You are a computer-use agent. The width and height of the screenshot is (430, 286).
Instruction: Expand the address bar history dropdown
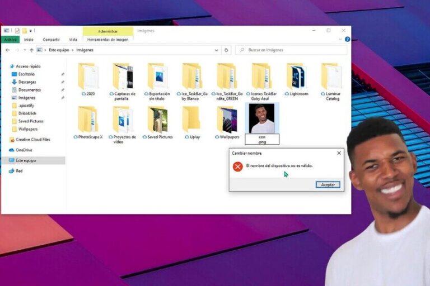point(216,50)
